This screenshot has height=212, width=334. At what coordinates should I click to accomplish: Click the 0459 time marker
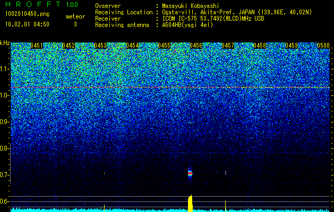pyautogui.click(x=292, y=46)
